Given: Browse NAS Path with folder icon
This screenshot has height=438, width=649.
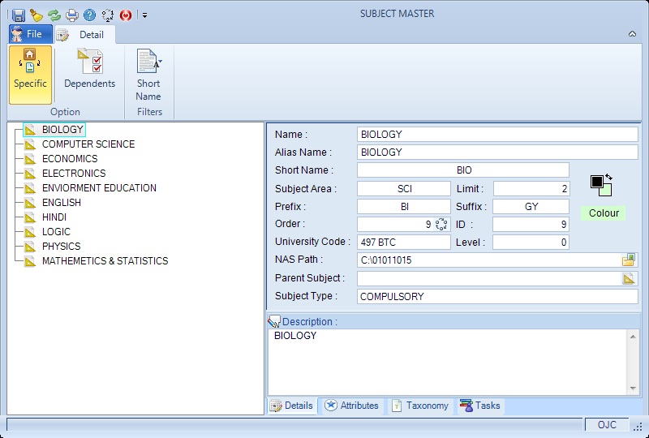Looking at the screenshot, I should [628, 260].
